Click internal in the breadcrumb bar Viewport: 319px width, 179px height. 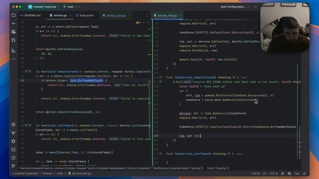point(47,174)
